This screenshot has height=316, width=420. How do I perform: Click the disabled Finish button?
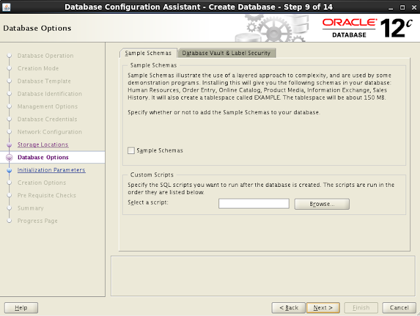361,307
